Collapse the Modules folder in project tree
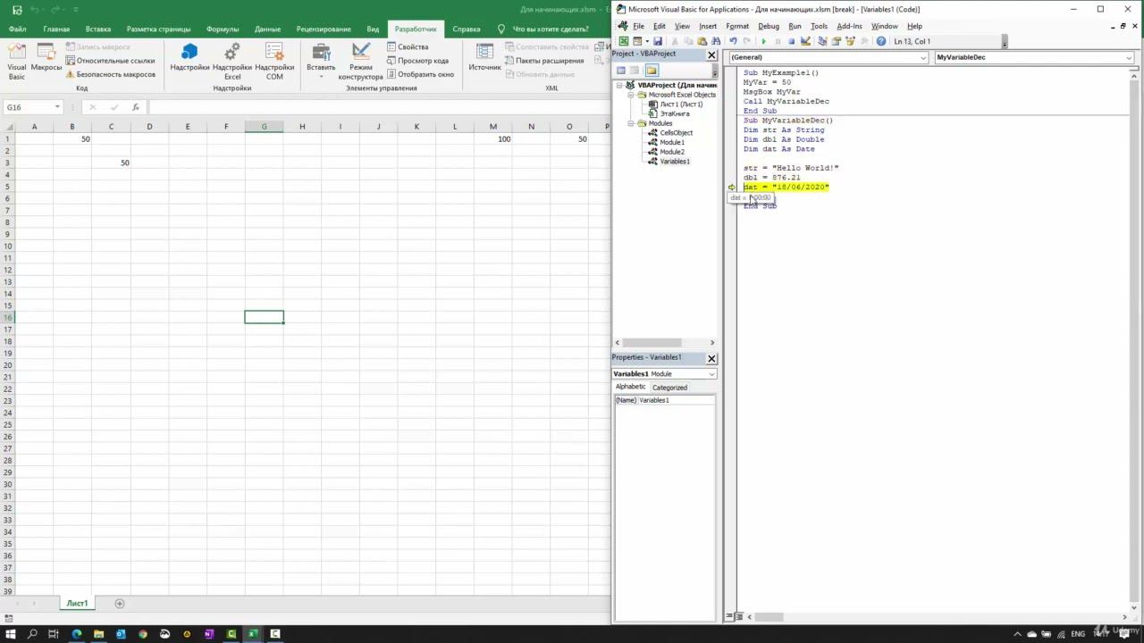The width and height of the screenshot is (1144, 643). tap(630, 123)
